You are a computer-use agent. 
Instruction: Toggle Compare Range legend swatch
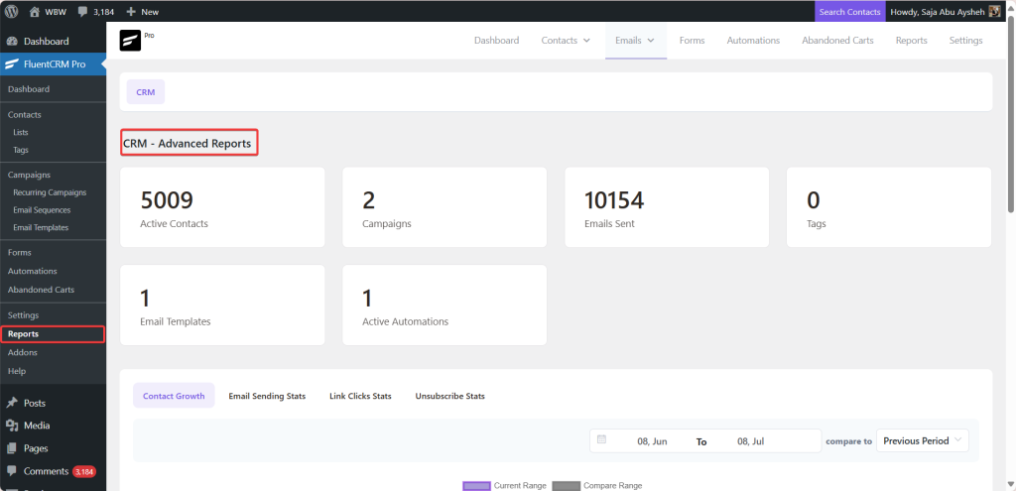(567, 486)
